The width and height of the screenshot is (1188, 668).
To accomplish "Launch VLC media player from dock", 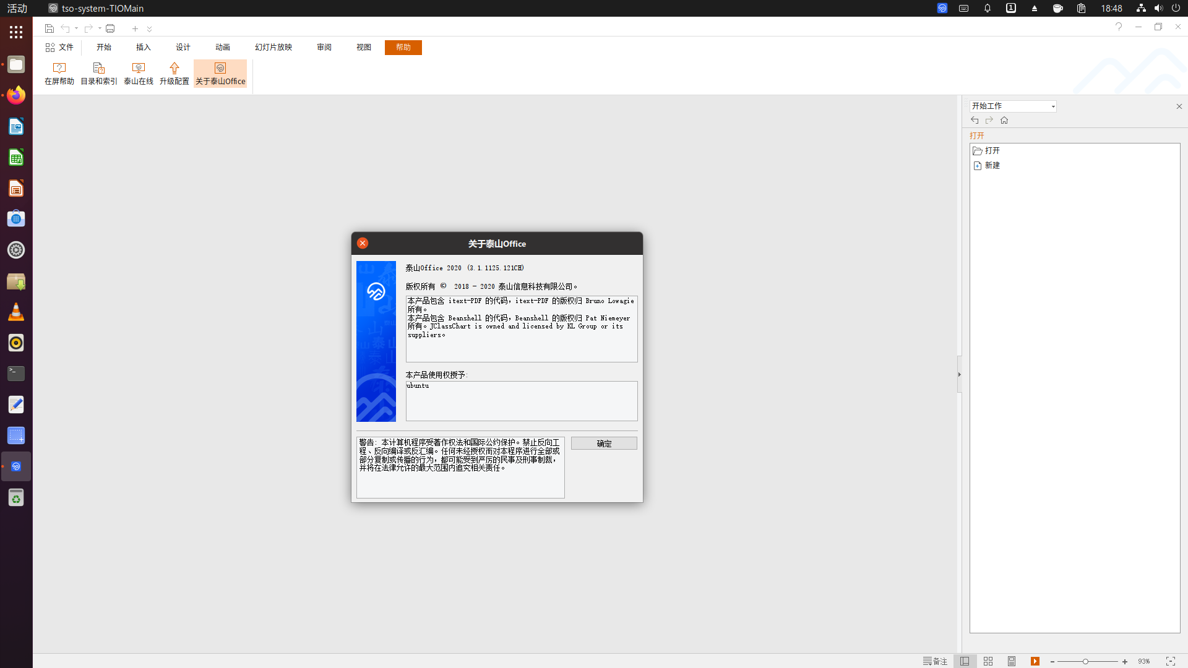I will click(x=16, y=312).
